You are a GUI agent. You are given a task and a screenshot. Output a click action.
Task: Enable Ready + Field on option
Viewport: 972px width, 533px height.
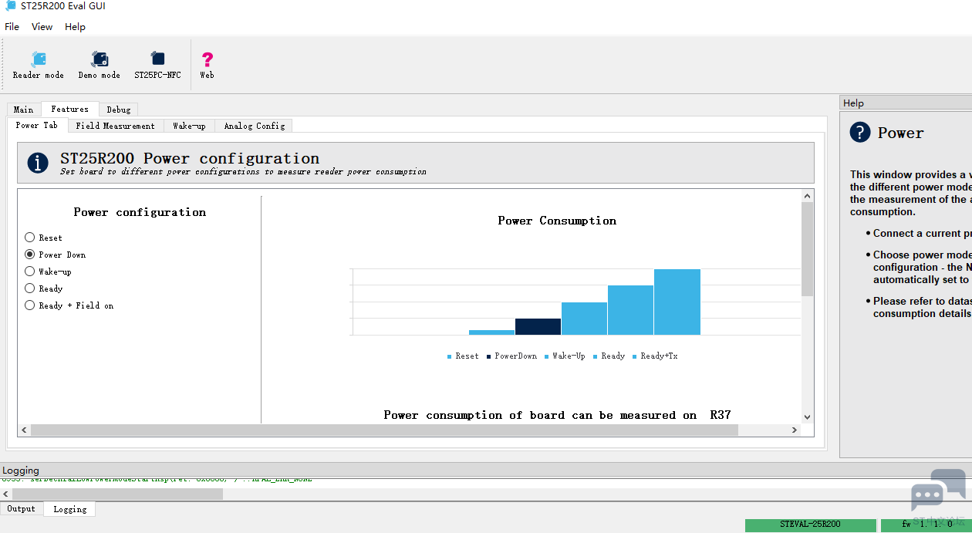[x=30, y=305]
